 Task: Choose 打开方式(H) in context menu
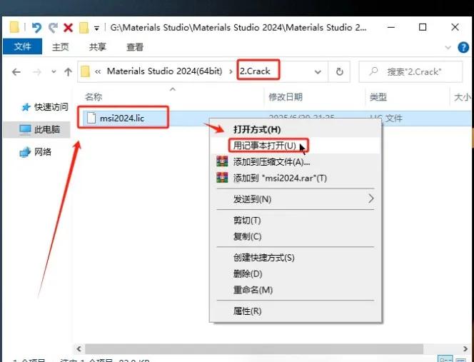coord(257,130)
